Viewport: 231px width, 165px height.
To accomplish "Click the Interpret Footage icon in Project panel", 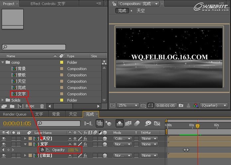I will 4,106.
